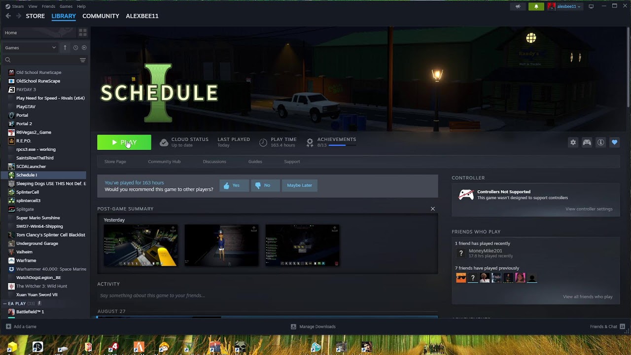The image size is (631, 355).
Task: Switch to Big Picture mode monitor icon
Action: point(591,6)
